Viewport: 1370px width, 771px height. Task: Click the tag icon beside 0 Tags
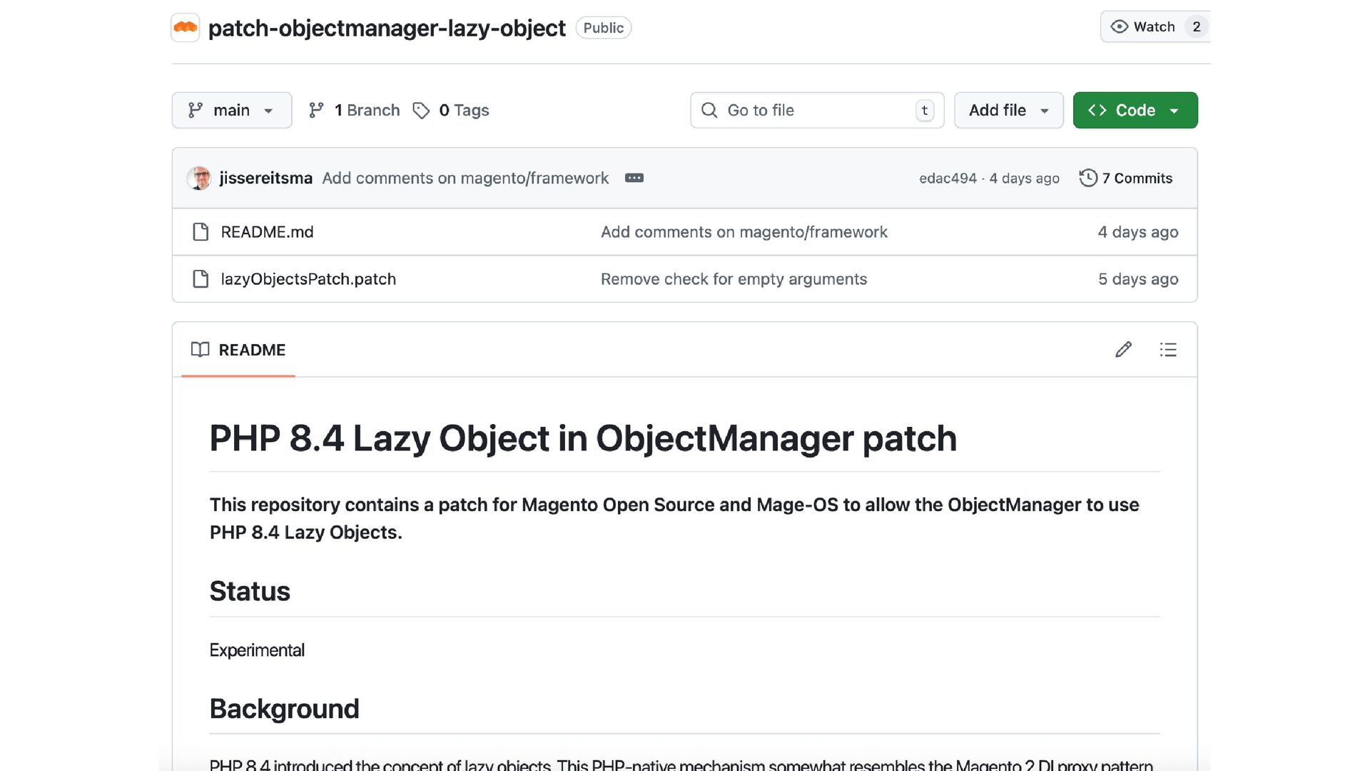coord(421,111)
